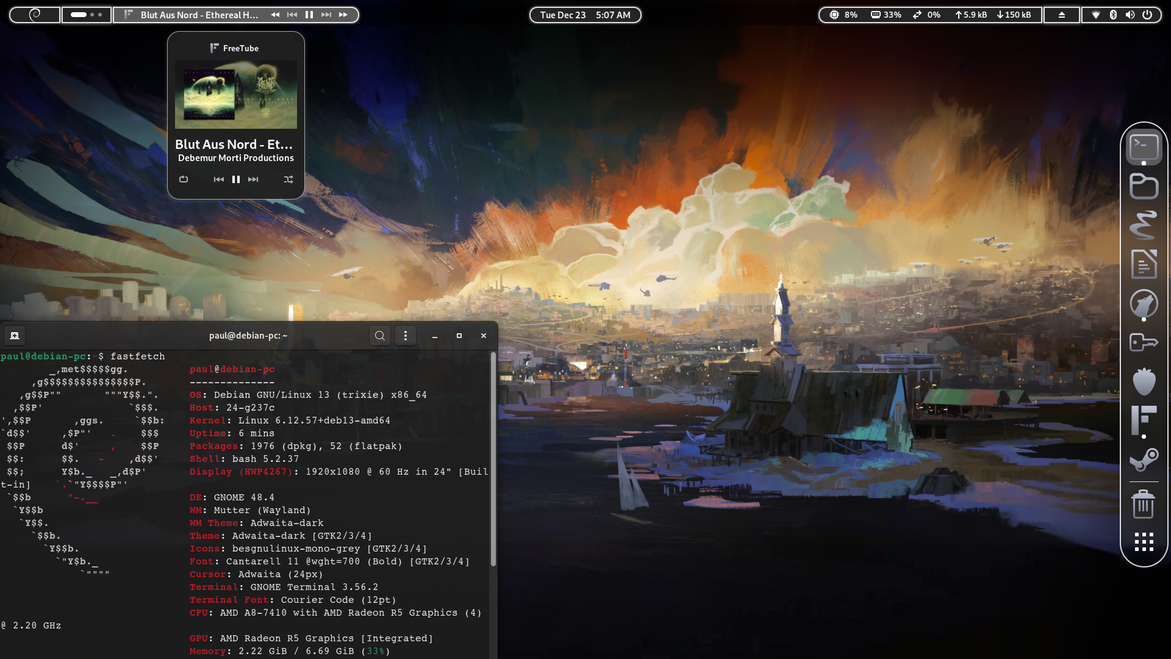Skip to next track in top bar
The image size is (1171, 659).
click(x=326, y=15)
